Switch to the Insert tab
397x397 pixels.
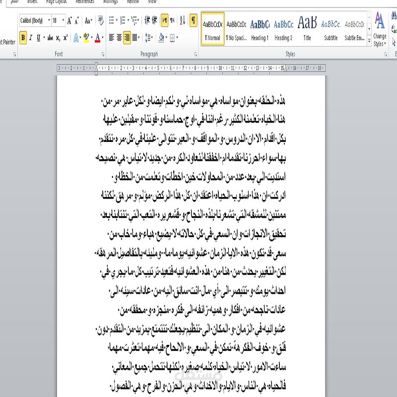pyautogui.click(x=32, y=2)
